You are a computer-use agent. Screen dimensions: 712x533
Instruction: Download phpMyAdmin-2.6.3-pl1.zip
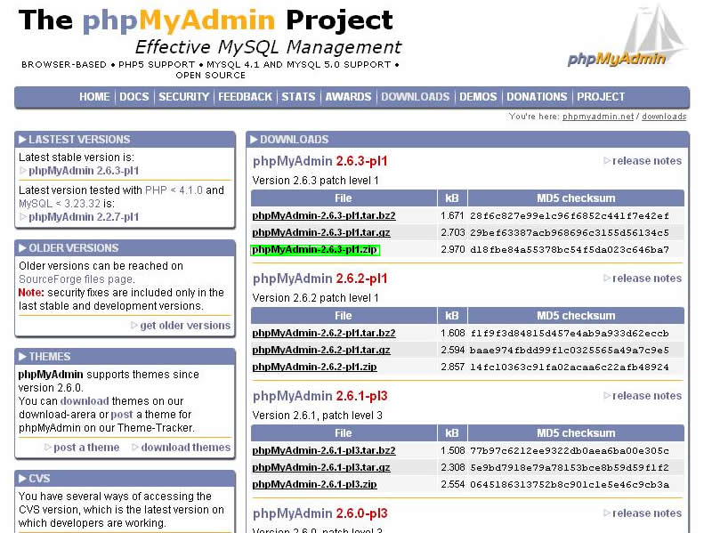(314, 250)
